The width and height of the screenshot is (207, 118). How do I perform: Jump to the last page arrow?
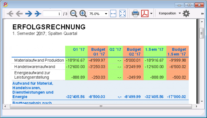point(38,14)
